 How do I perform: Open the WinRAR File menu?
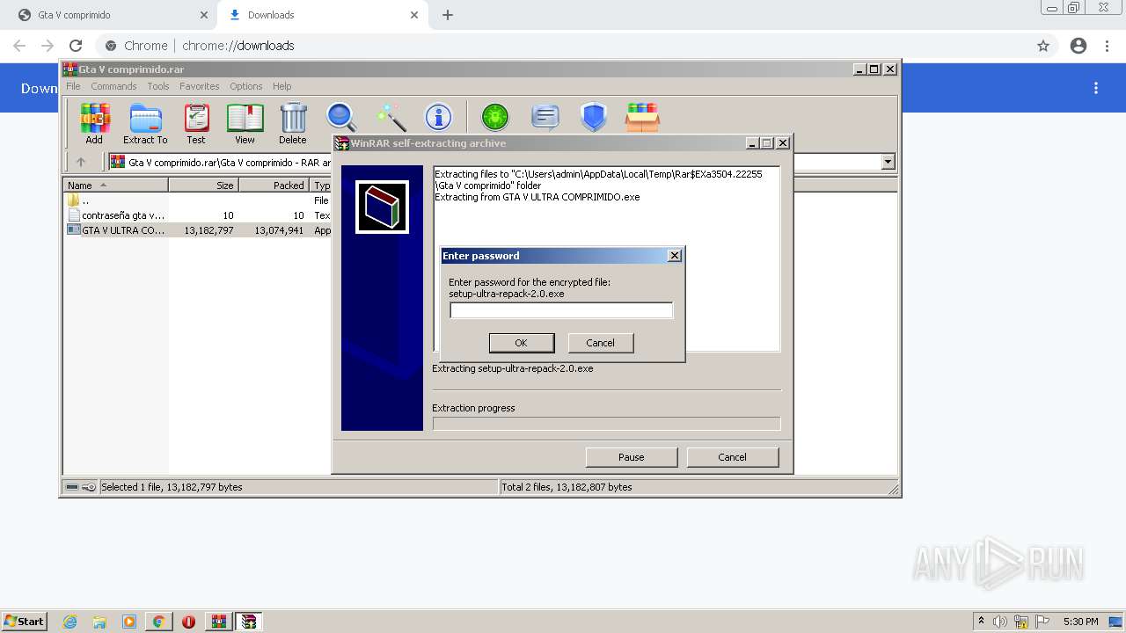coord(73,86)
